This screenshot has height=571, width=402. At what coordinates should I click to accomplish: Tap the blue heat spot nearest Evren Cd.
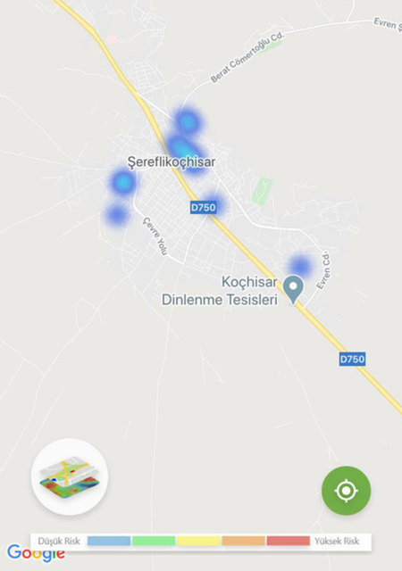tap(300, 265)
